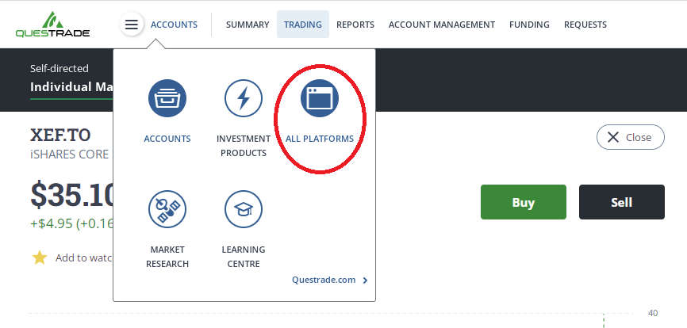This screenshot has width=687, height=328.
Task: Click the yellow watchlist star icon
Action: point(40,257)
